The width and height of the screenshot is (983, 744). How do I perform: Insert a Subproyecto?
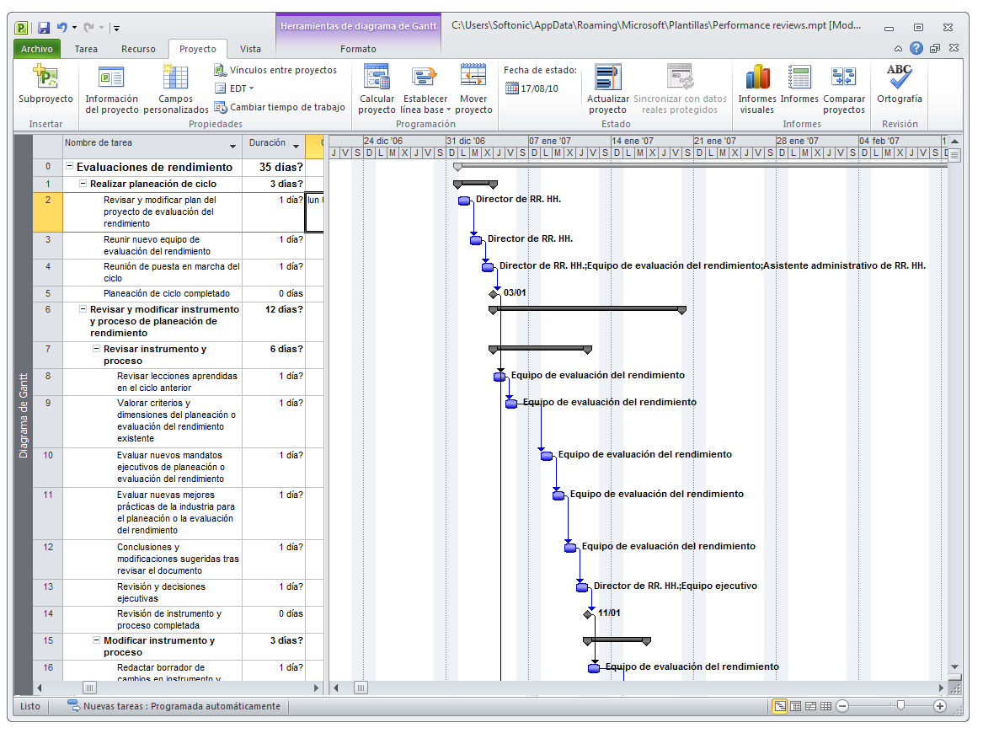(45, 84)
